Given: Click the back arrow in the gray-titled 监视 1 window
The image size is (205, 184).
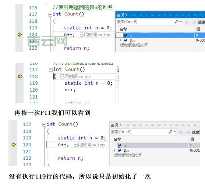Looking at the screenshot, I should [x=181, y=132].
